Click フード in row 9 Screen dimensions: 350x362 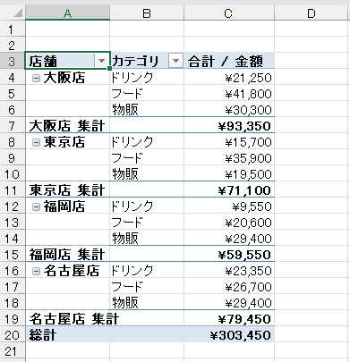tap(127, 158)
